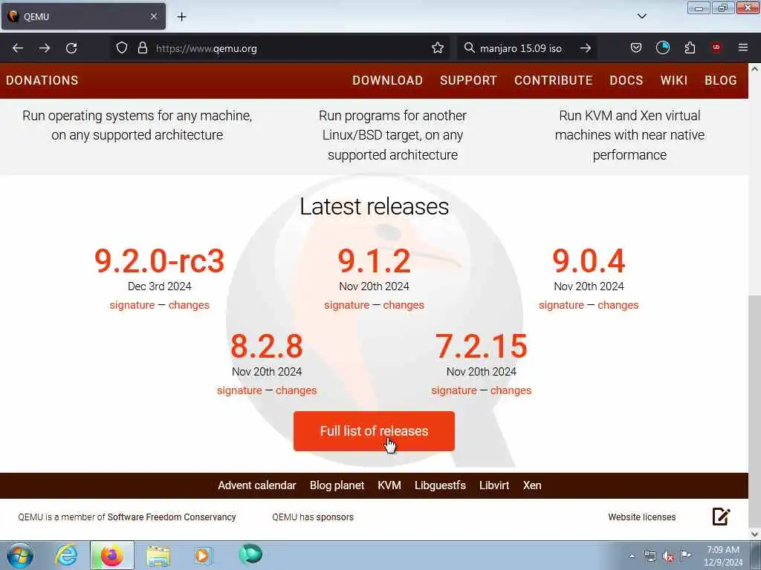
Task: Visit the Libguestfs footer link
Action: coord(440,485)
